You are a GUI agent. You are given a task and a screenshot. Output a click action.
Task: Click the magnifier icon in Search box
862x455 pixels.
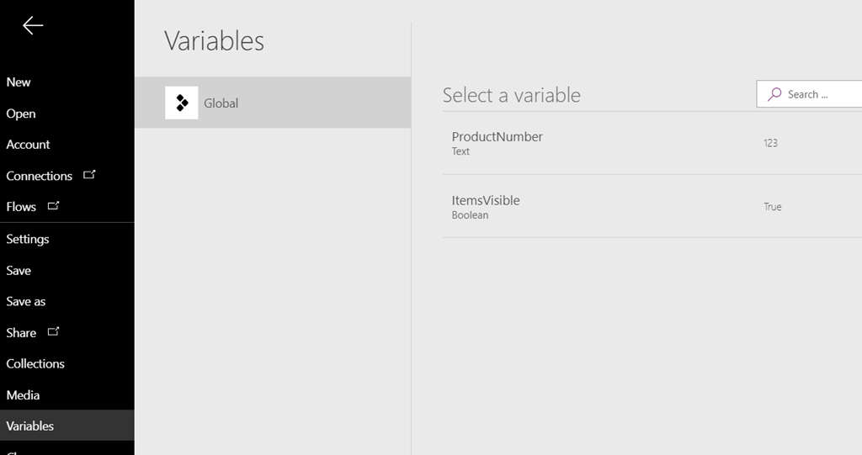click(774, 94)
